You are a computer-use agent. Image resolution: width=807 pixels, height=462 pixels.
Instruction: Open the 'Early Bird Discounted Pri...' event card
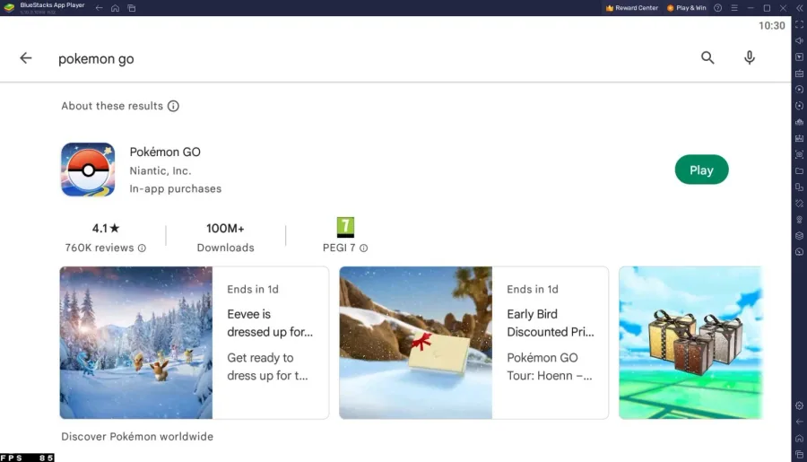(x=473, y=343)
